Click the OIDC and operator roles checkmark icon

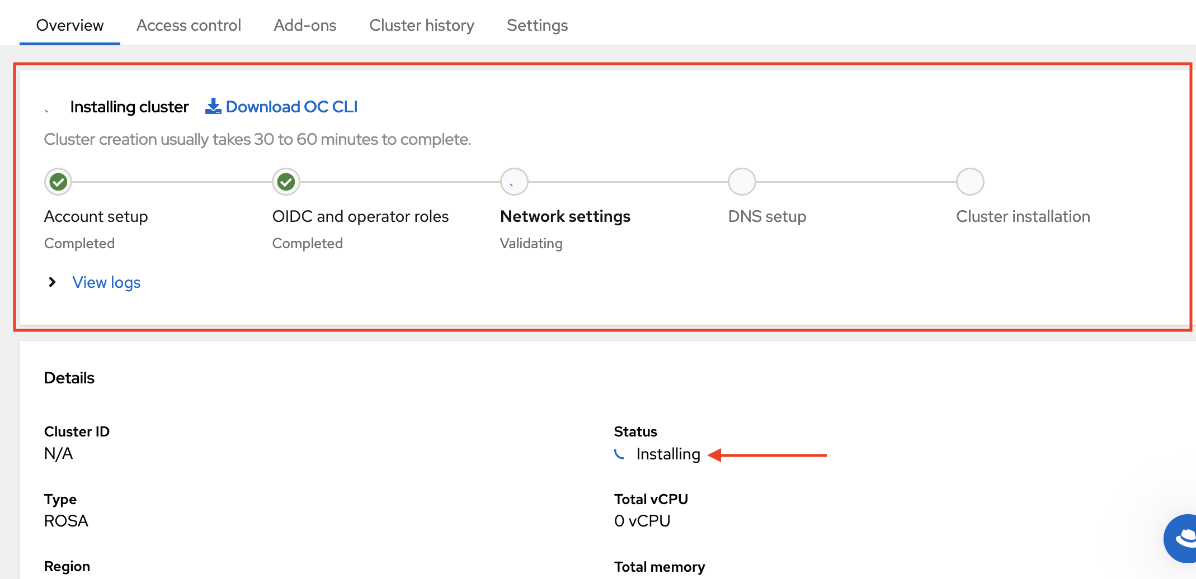click(x=286, y=182)
